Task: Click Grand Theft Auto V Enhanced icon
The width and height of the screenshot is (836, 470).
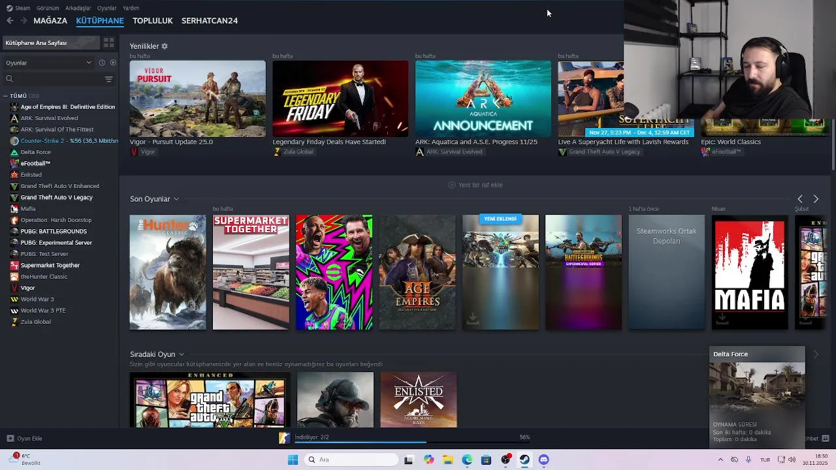Action: (x=14, y=186)
